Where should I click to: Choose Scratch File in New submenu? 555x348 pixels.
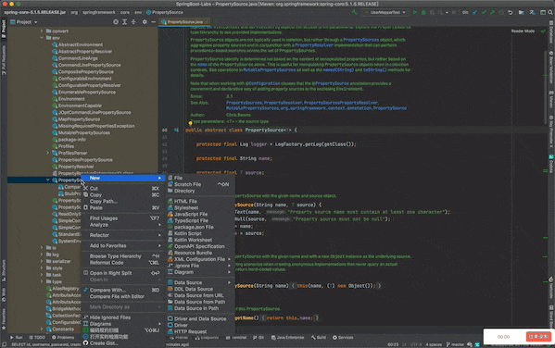(200, 184)
